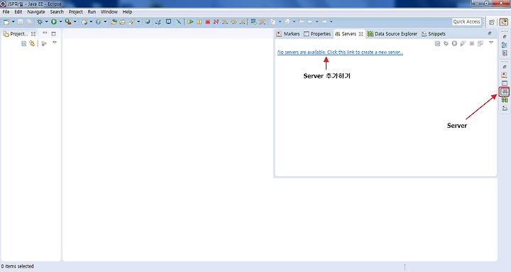Toggle Link with Editor in Project Explorer

[x=32, y=43]
